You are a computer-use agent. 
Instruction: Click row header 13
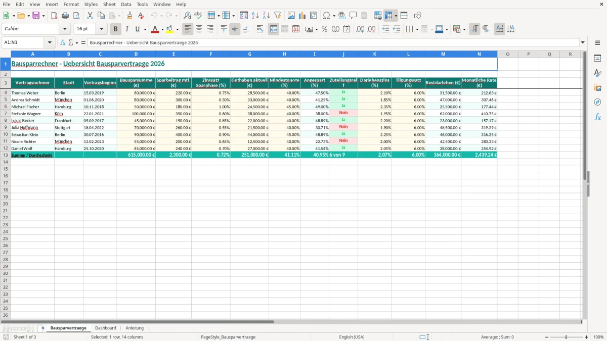point(6,155)
